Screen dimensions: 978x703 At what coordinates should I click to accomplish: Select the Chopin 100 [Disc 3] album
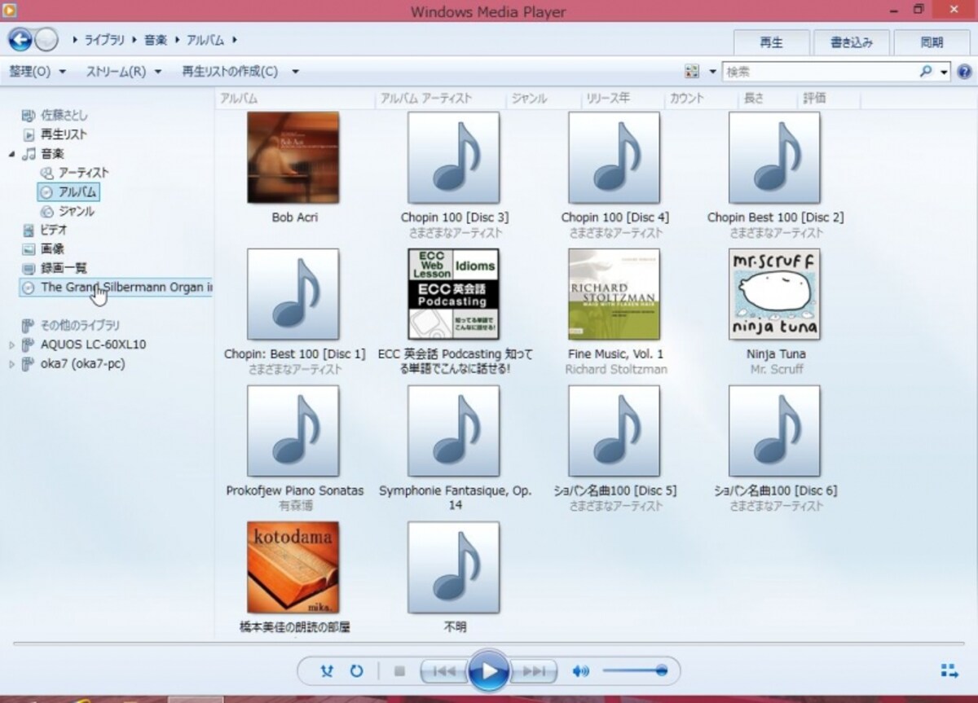tap(454, 158)
